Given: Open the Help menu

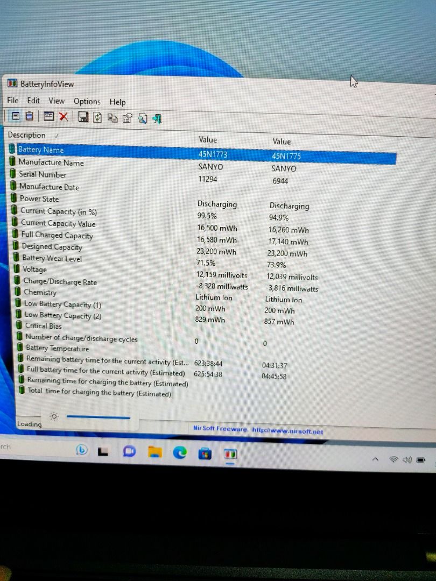Looking at the screenshot, I should point(117,102).
